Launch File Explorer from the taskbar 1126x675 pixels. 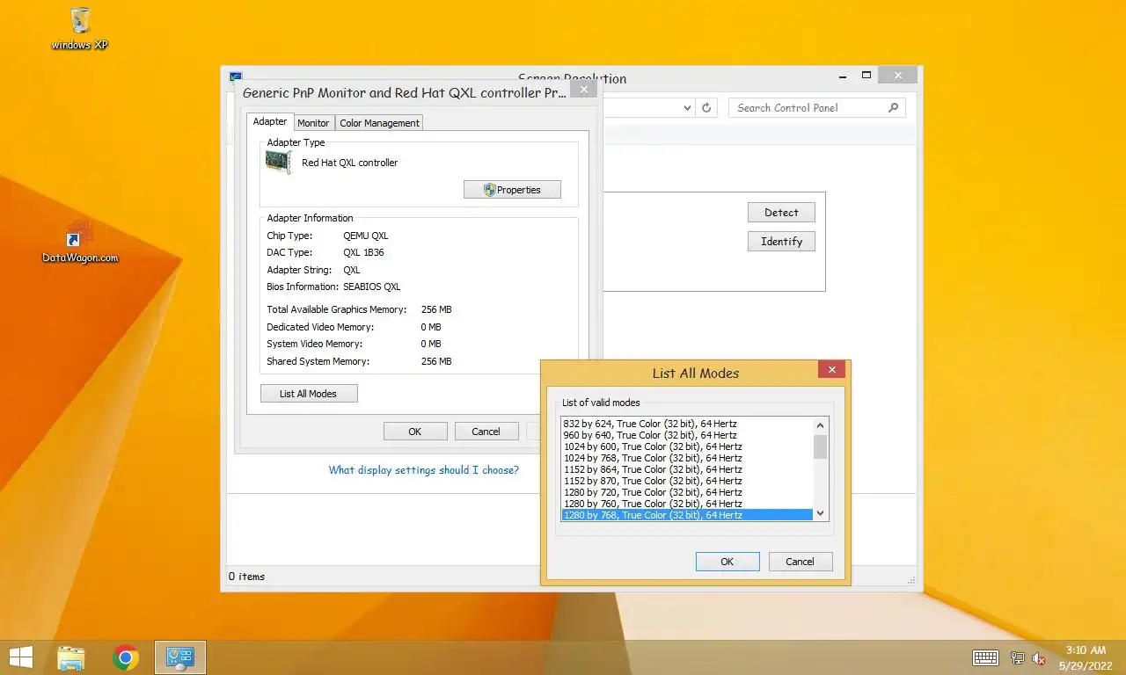[x=71, y=657]
